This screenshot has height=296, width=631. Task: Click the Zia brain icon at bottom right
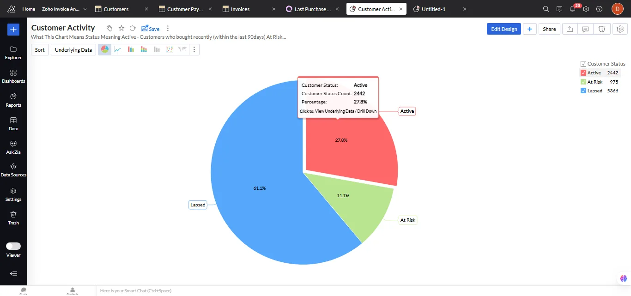pos(624,278)
